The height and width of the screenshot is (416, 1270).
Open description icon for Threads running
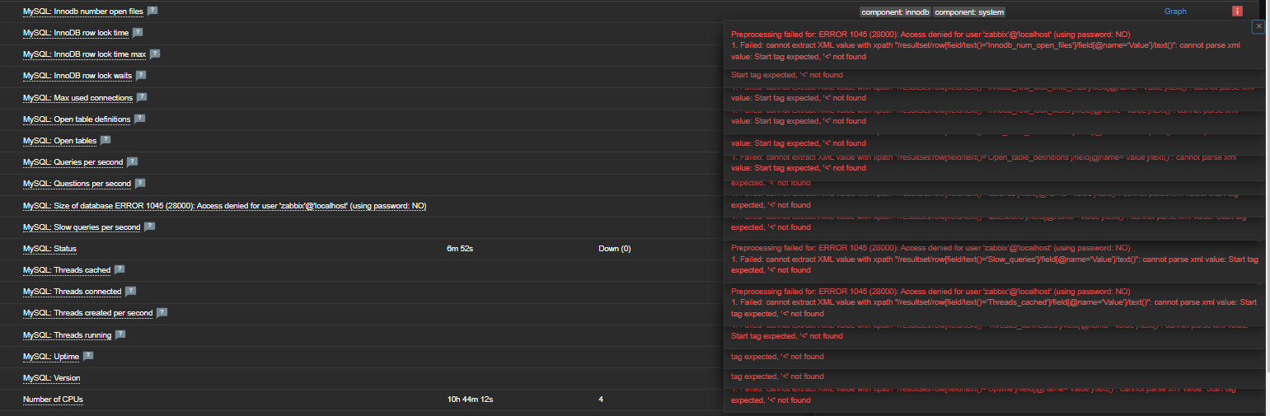click(x=120, y=334)
